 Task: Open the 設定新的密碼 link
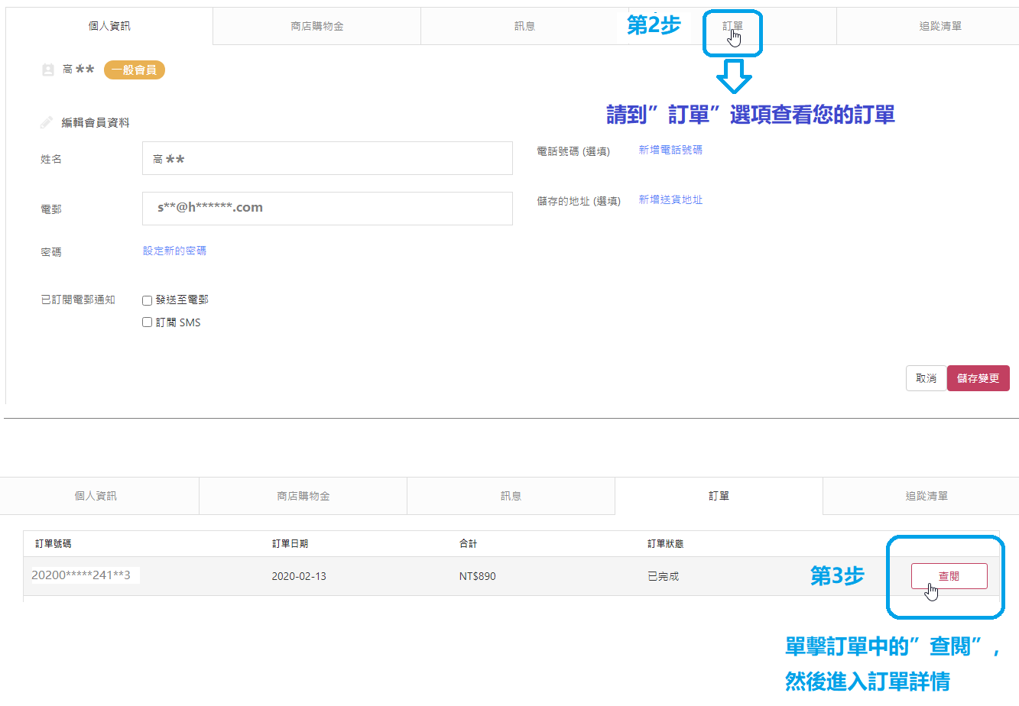(x=174, y=251)
